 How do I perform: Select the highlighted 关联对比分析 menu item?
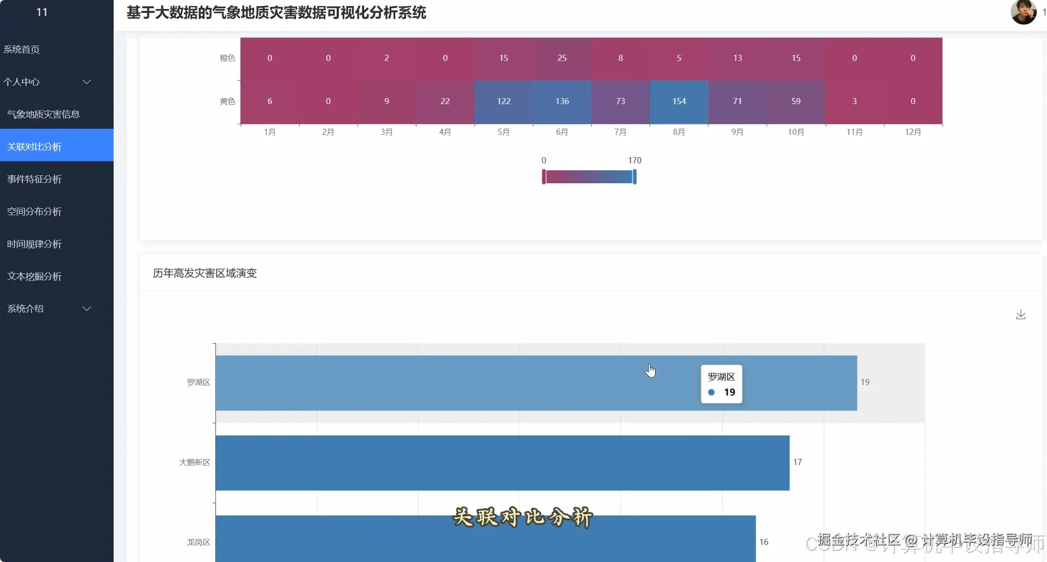click(x=36, y=146)
